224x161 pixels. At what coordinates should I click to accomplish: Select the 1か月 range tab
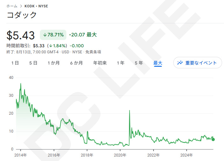54,63
